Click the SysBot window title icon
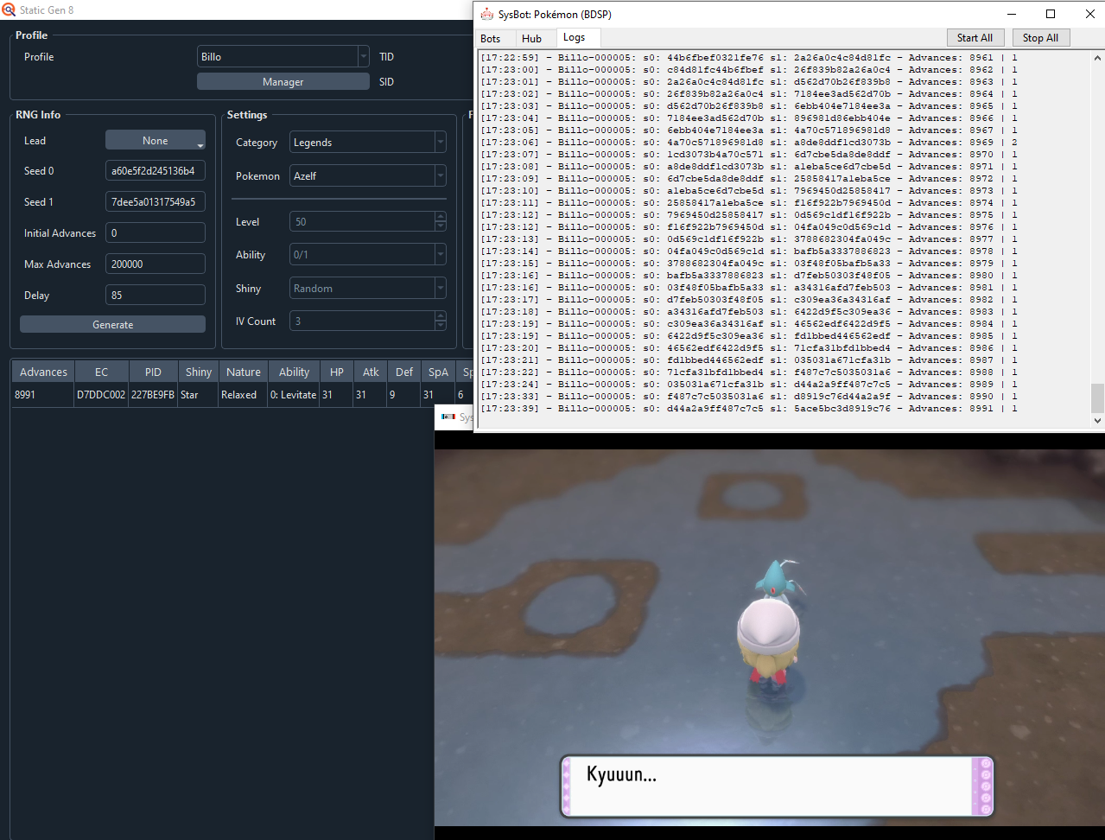This screenshot has width=1105, height=840. click(x=487, y=14)
